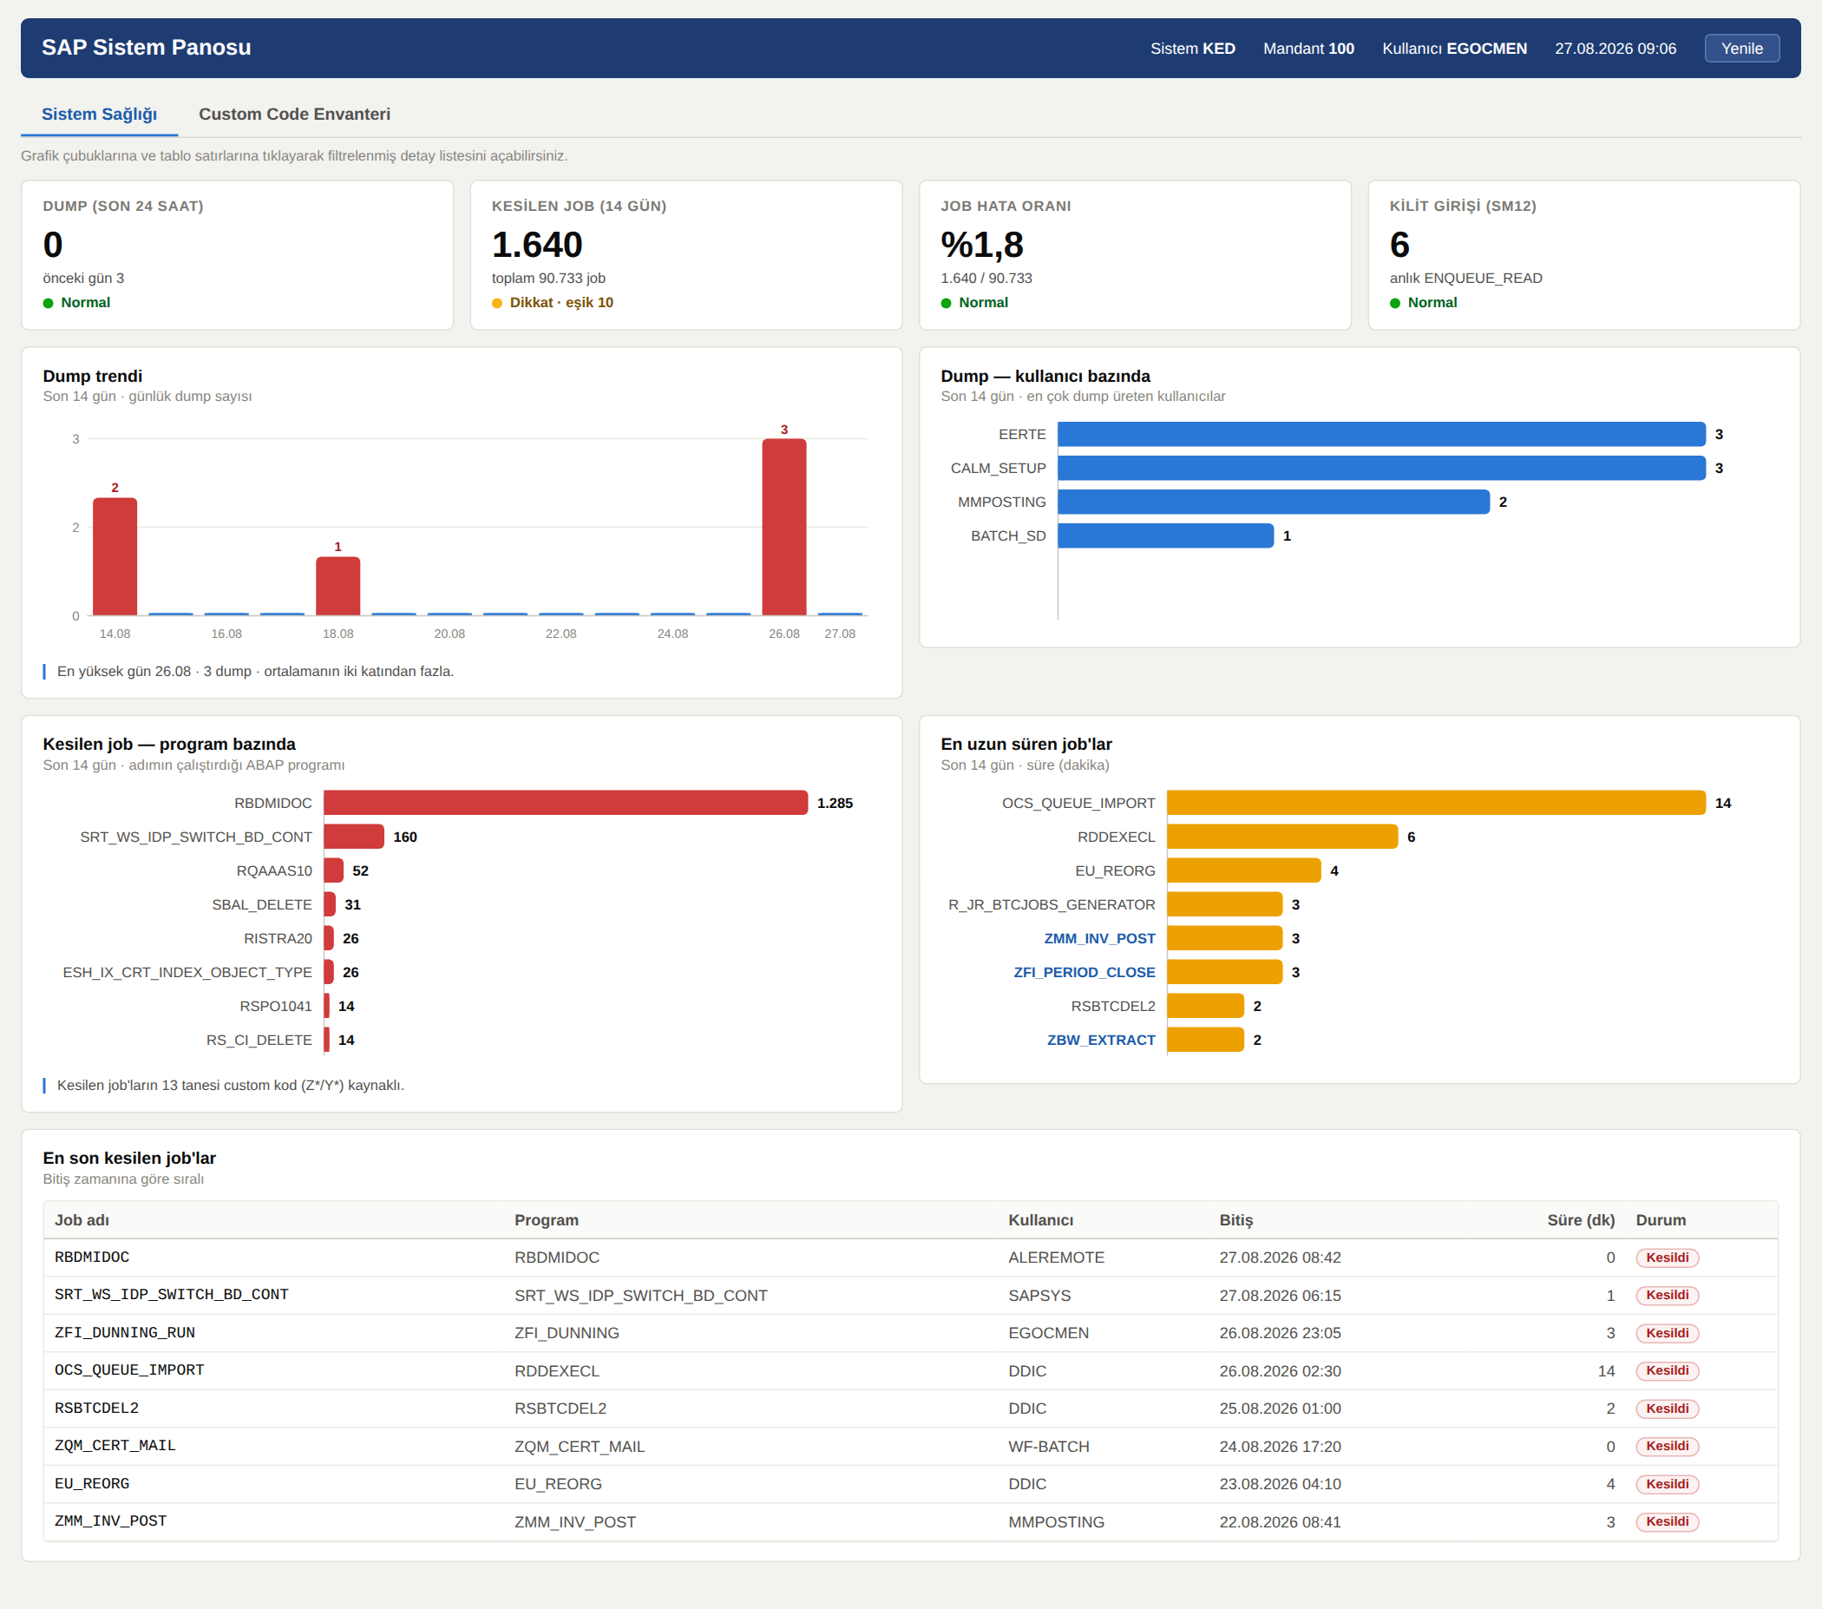Click the 24.08.2026 17:20 finish time
This screenshot has width=1822, height=1609.
coord(1280,1446)
